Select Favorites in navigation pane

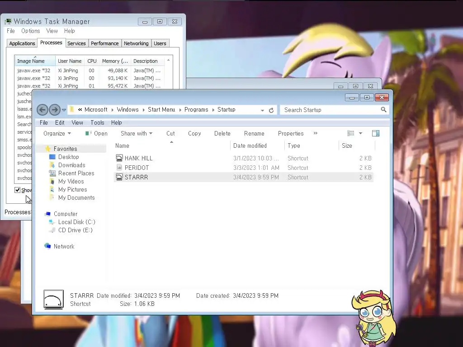[65, 149]
